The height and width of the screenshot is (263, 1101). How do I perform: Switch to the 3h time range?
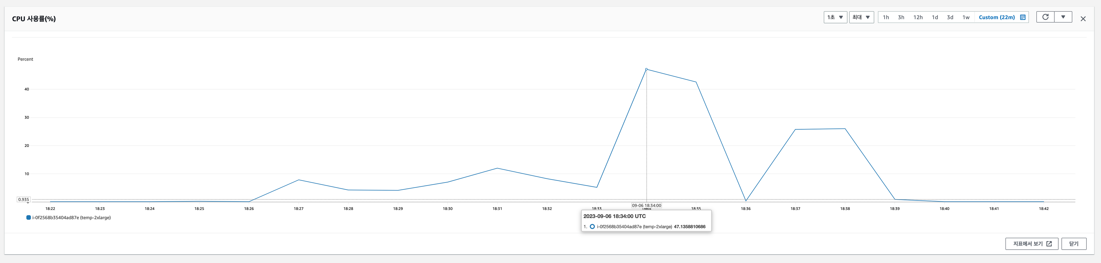tap(901, 17)
